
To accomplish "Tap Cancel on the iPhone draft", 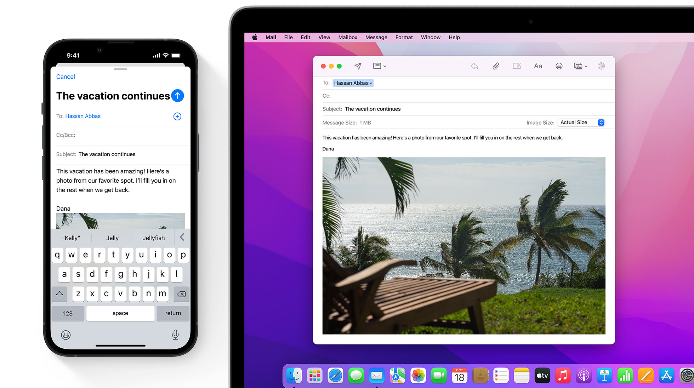I will pos(66,77).
